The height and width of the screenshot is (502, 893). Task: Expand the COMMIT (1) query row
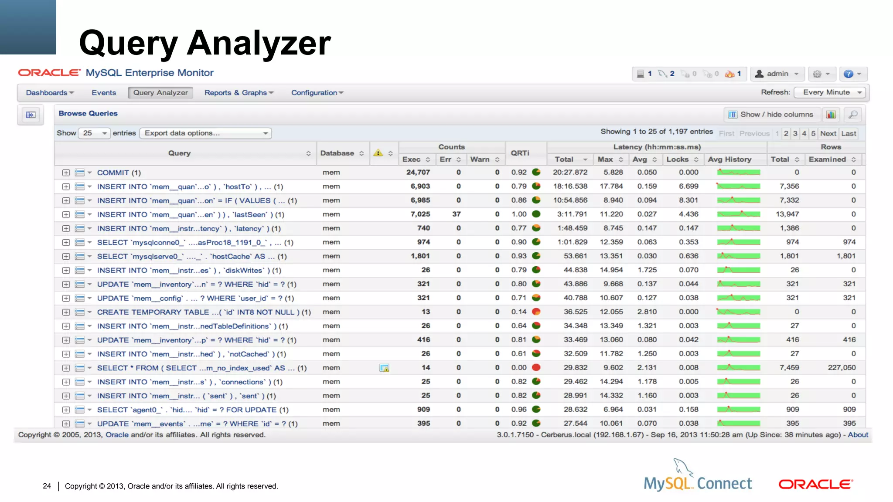point(66,173)
